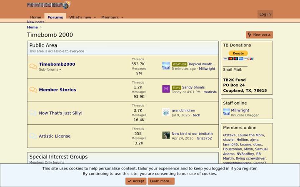Click the 5 minutes ago timestamp

click(x=184, y=69)
